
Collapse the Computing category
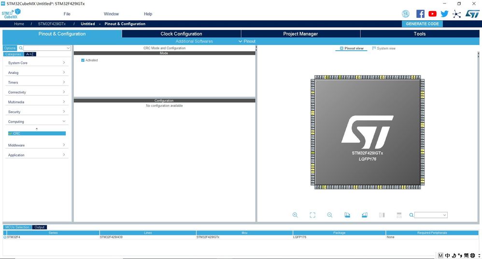point(37,121)
